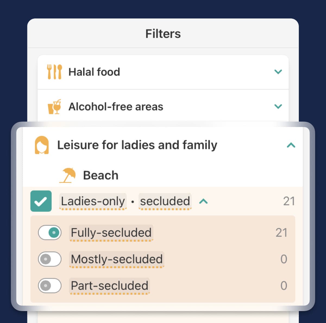Collapse the Ladies-only secluded sub-options arrow
The width and height of the screenshot is (326, 323).
coord(203,201)
